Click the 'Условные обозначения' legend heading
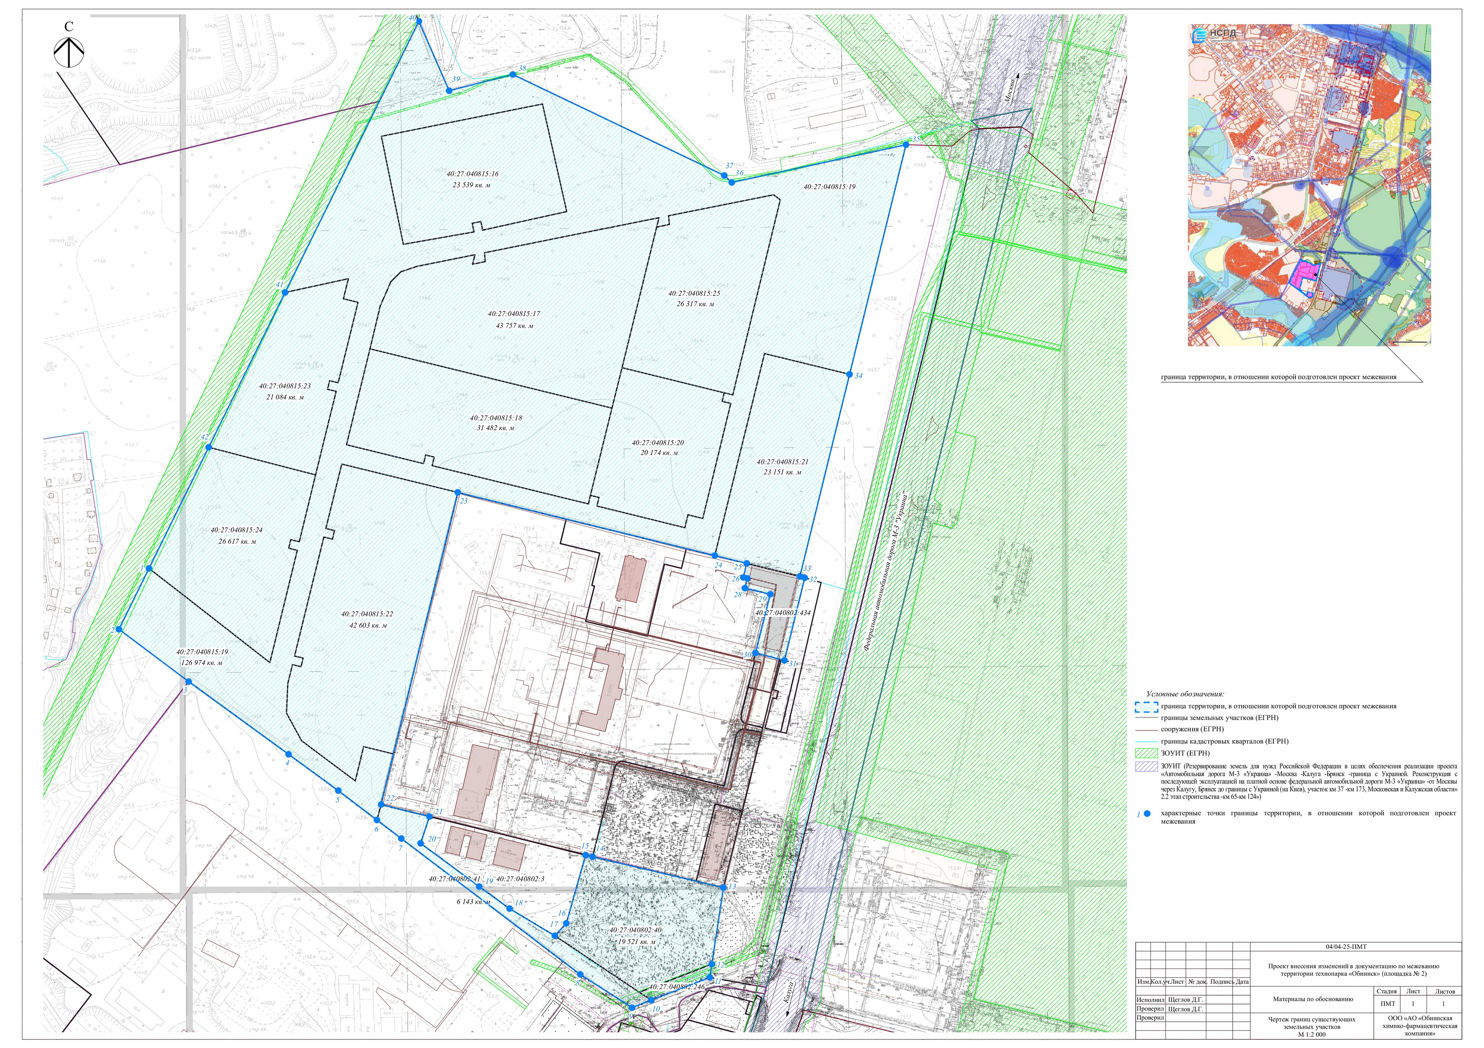1484x1048 pixels. [x=1185, y=693]
